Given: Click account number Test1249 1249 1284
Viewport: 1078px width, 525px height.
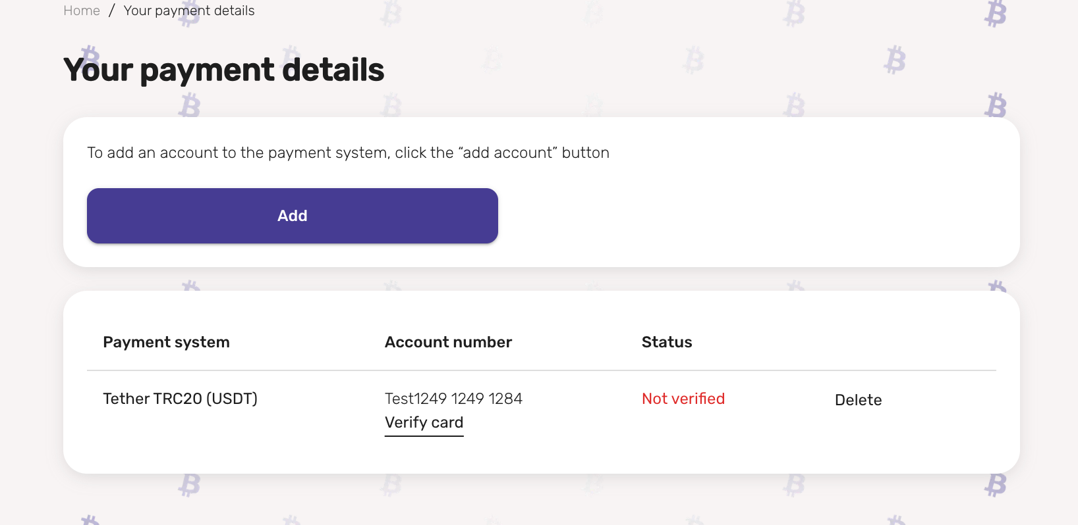Looking at the screenshot, I should pos(453,399).
